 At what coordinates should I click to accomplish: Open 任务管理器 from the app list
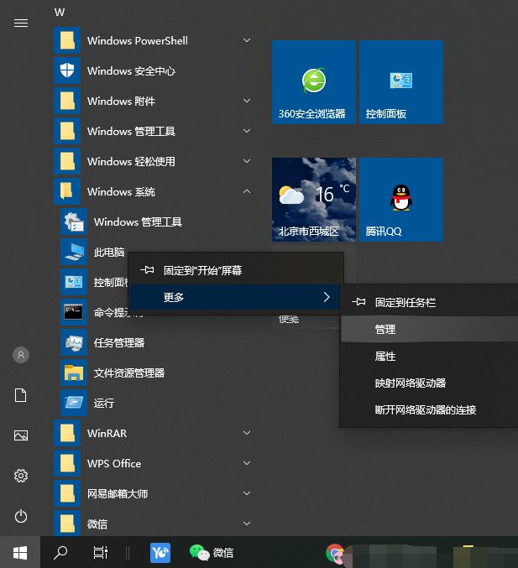(118, 342)
